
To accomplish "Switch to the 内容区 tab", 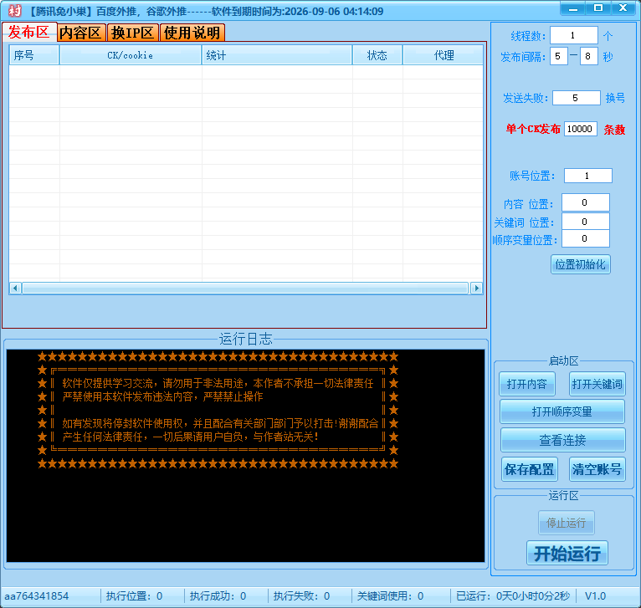I will pos(80,33).
